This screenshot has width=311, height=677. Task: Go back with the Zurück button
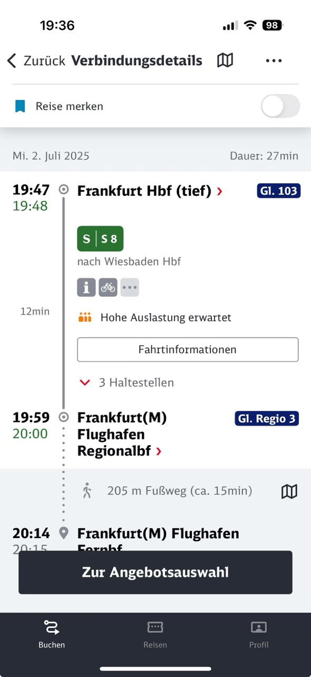(x=36, y=61)
